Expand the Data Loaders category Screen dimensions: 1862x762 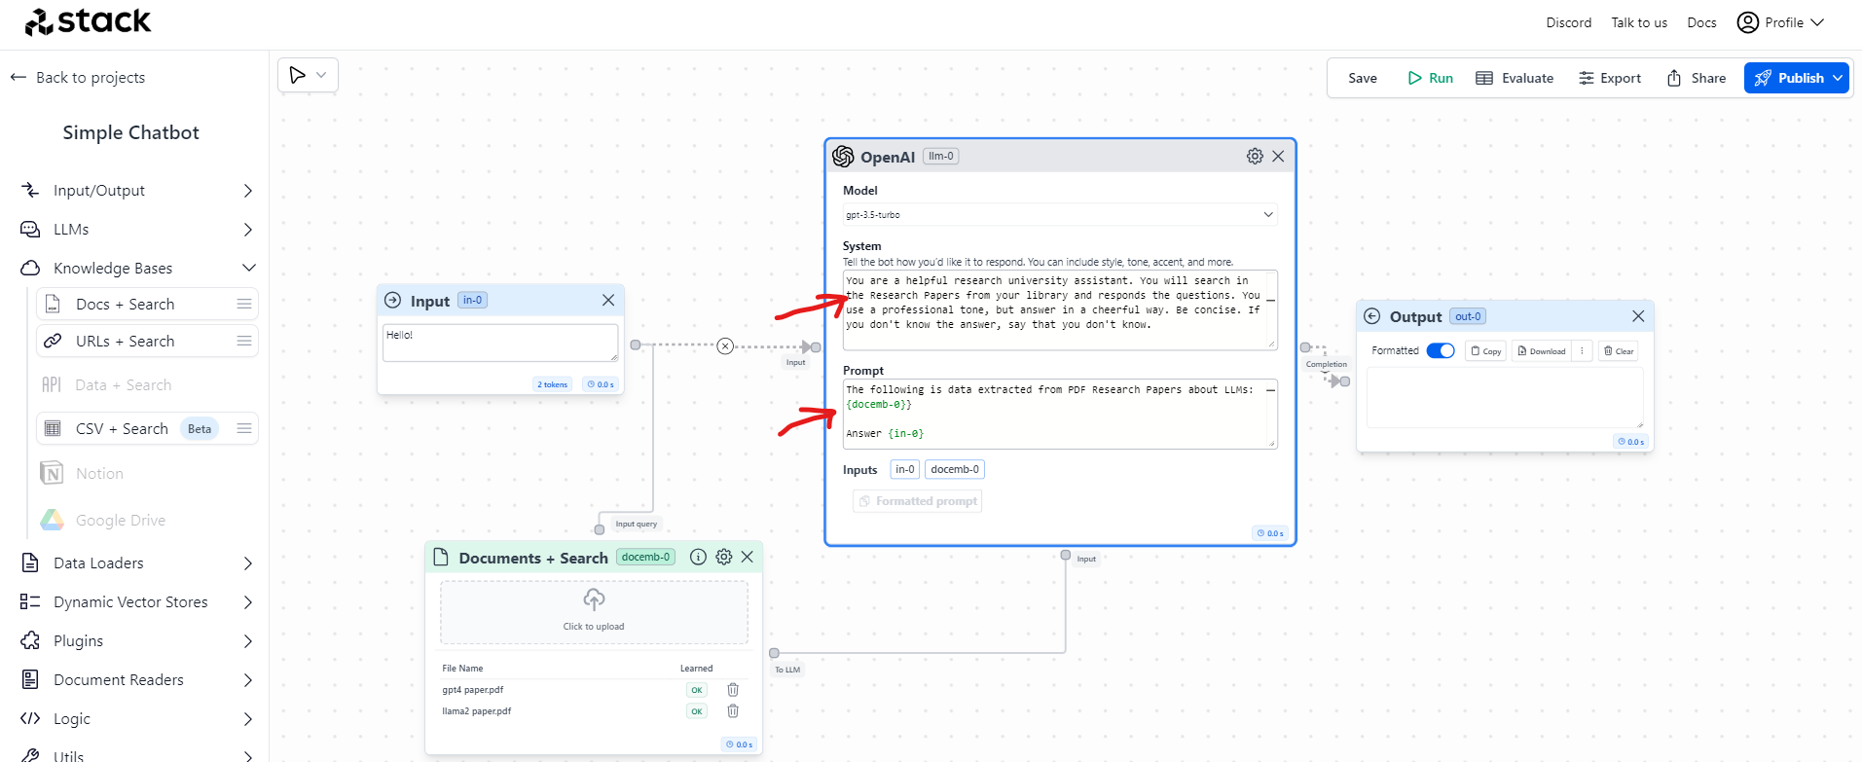137,563
